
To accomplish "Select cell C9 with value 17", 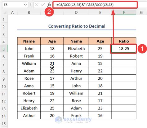I will pos(52,78).
